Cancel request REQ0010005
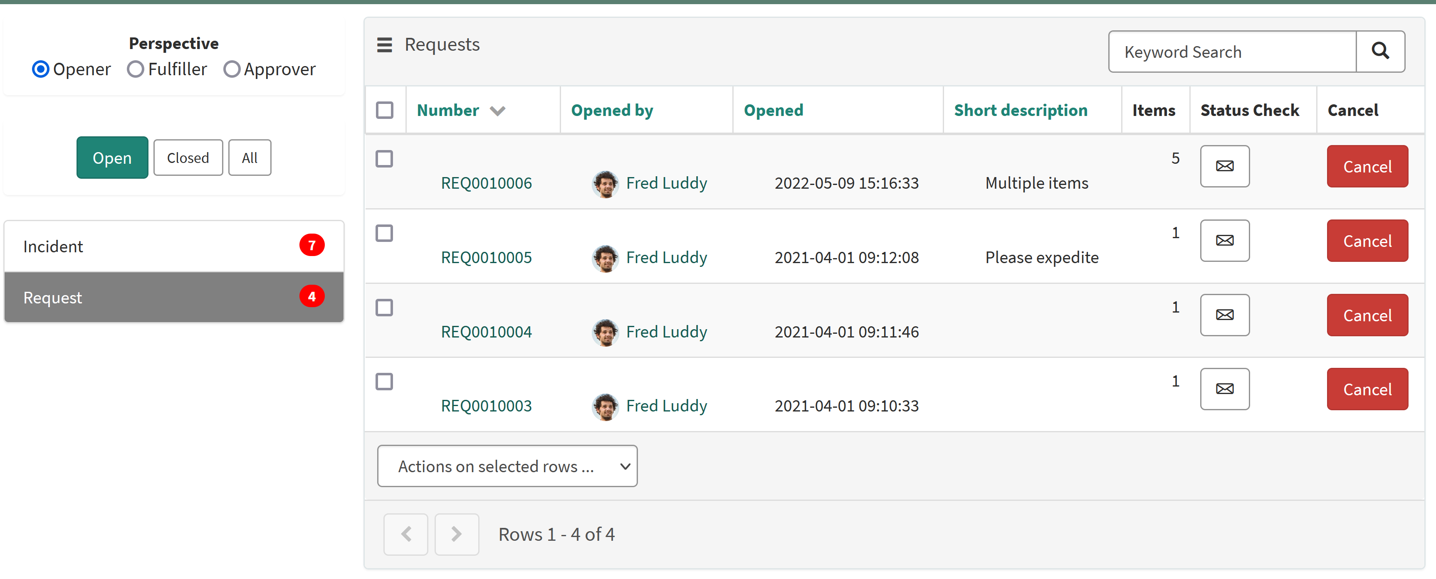The image size is (1436, 579). tap(1367, 240)
